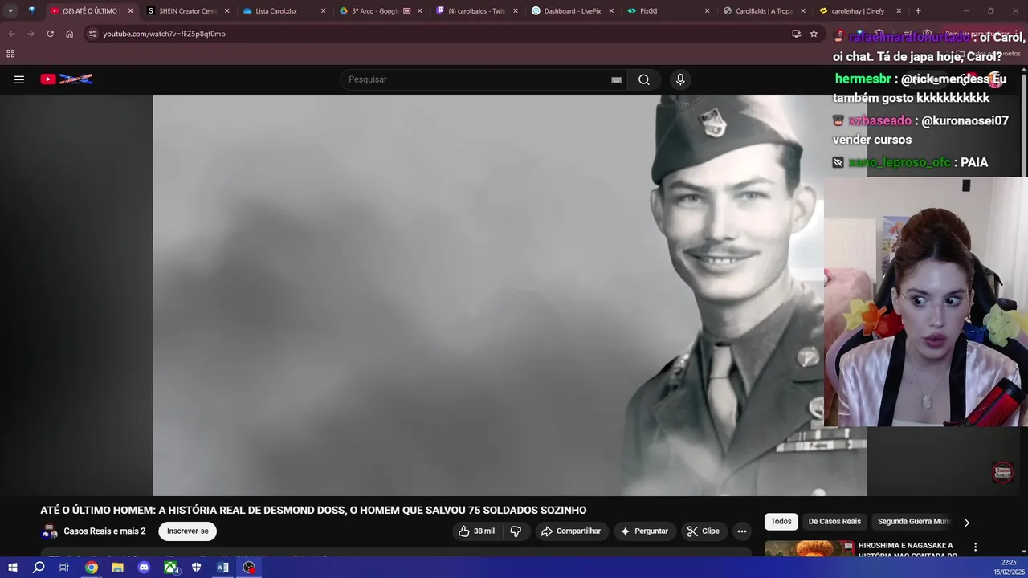Go forward in browser history
This screenshot has height=578, width=1028.
tap(31, 34)
